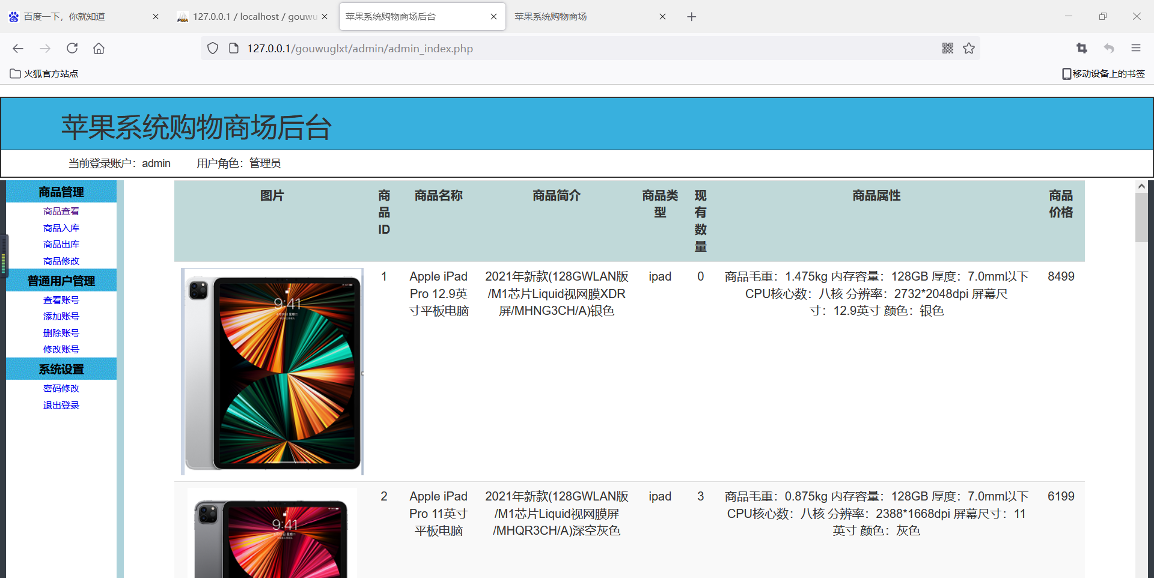Toggle bookmark with the star icon
The width and height of the screenshot is (1154, 578).
pos(968,48)
